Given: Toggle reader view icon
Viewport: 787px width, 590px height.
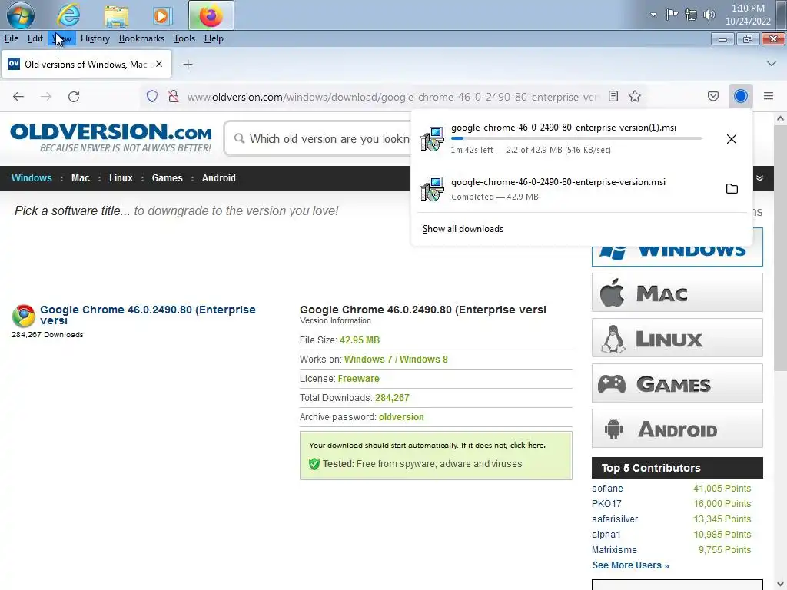Looking at the screenshot, I should [x=613, y=96].
